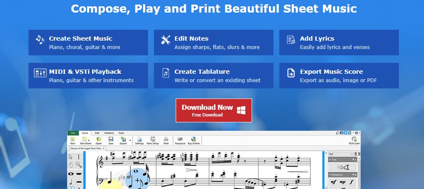Select the bar line tool
The height and width of the screenshot is (189, 424).
[79, 157]
